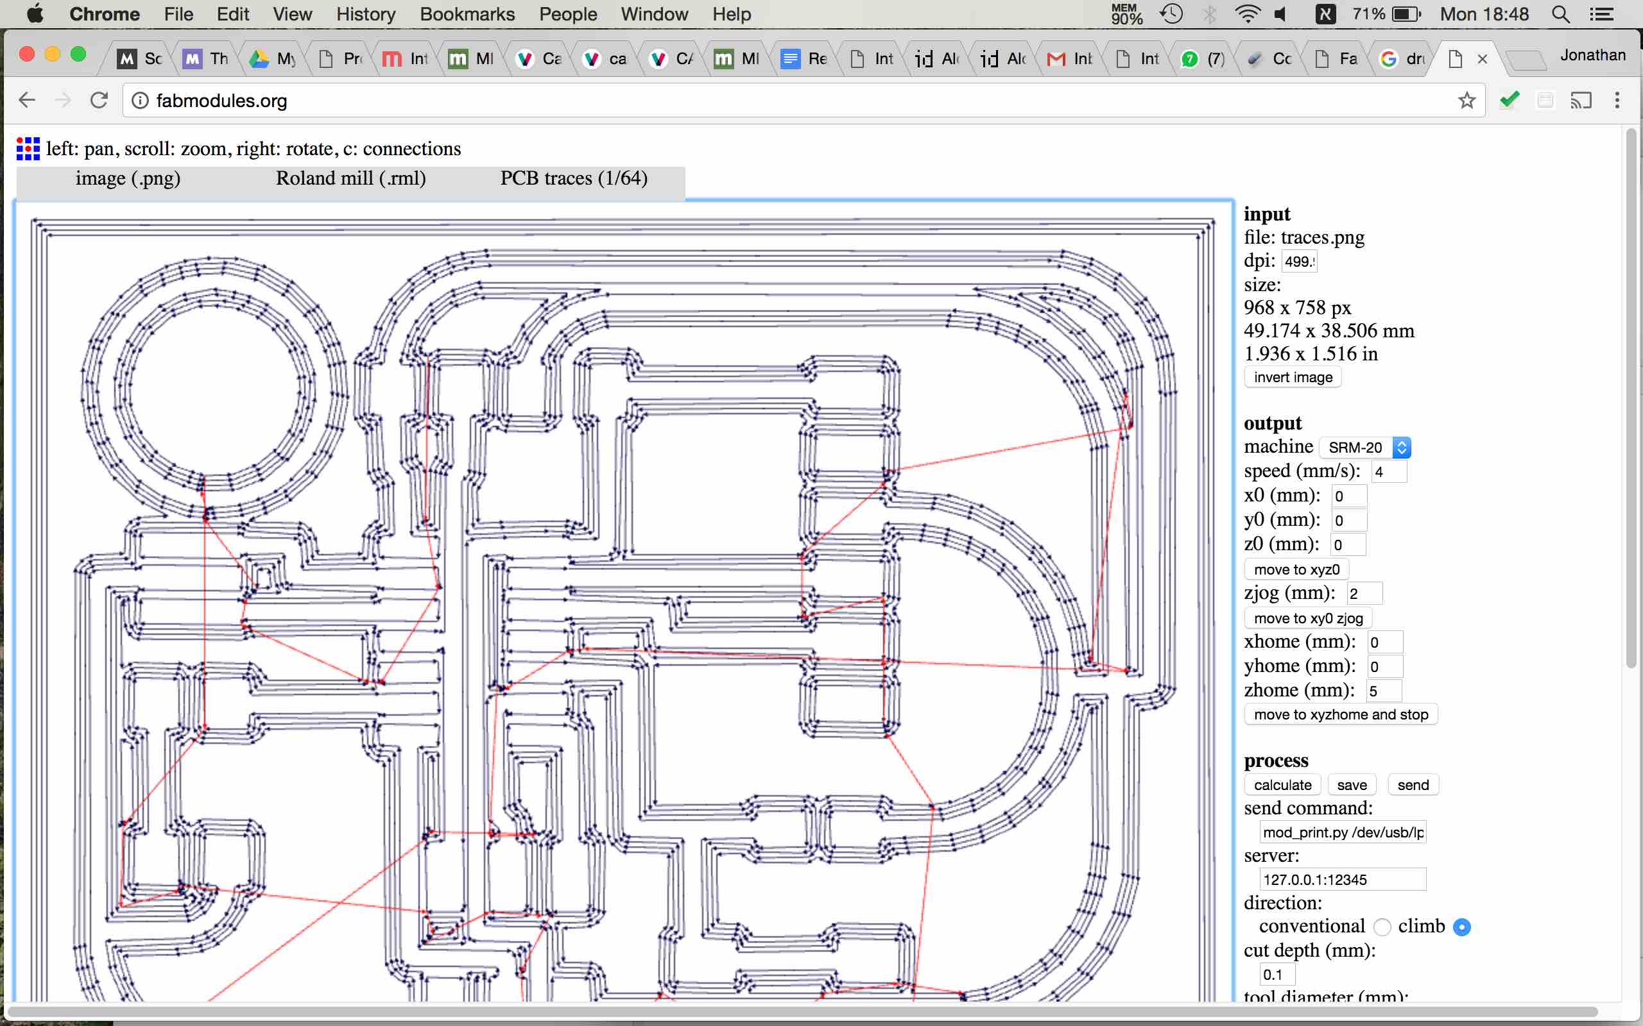1643x1026 pixels.
Task: Click the green checkmark extension icon
Action: tap(1510, 101)
